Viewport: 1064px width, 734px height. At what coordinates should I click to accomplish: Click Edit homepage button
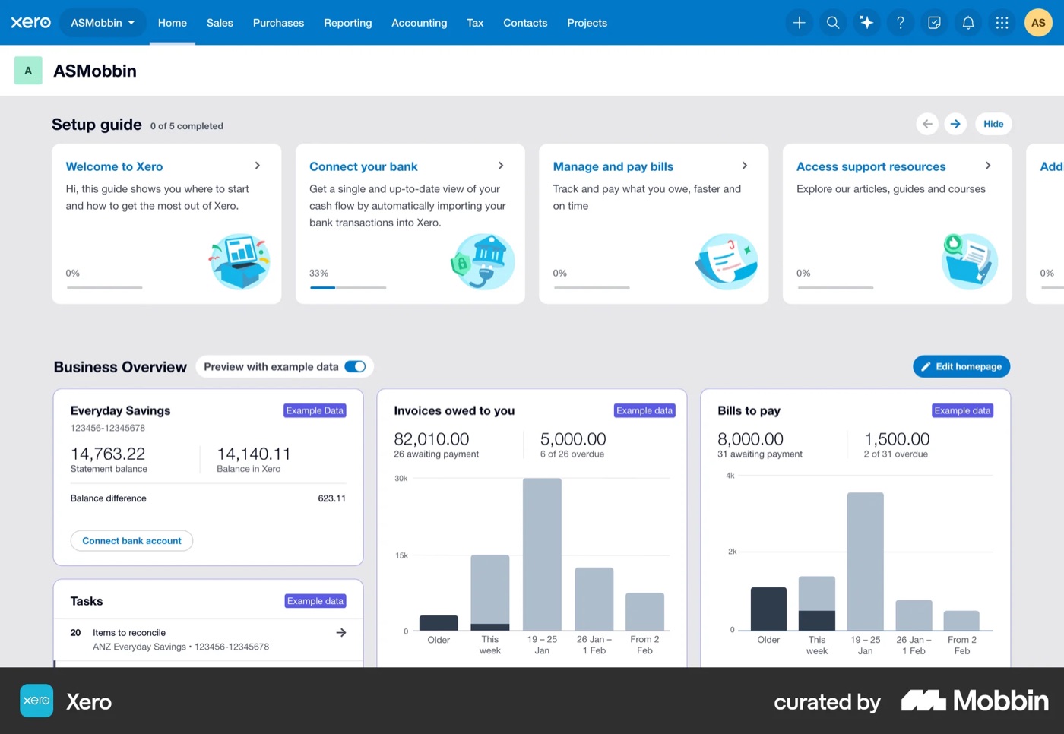[961, 366]
